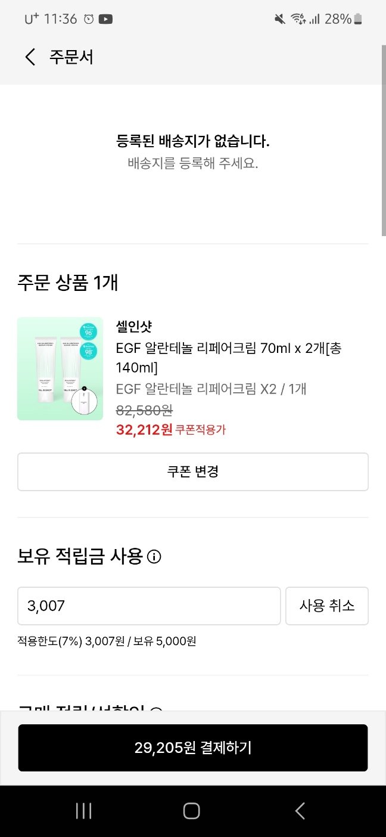Tap the Wi-Fi signal icon
386x837 pixels.
[298, 19]
